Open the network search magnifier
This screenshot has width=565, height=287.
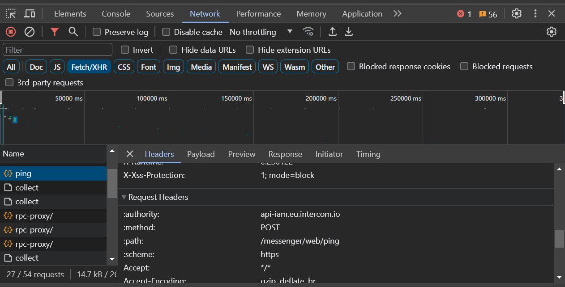coord(73,32)
